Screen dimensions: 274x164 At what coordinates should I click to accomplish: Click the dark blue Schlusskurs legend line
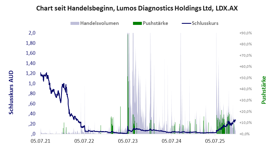186,23
